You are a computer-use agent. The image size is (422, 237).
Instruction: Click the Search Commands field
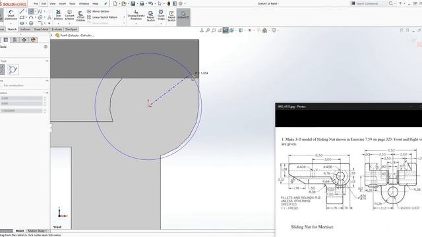pyautogui.click(x=369, y=3)
